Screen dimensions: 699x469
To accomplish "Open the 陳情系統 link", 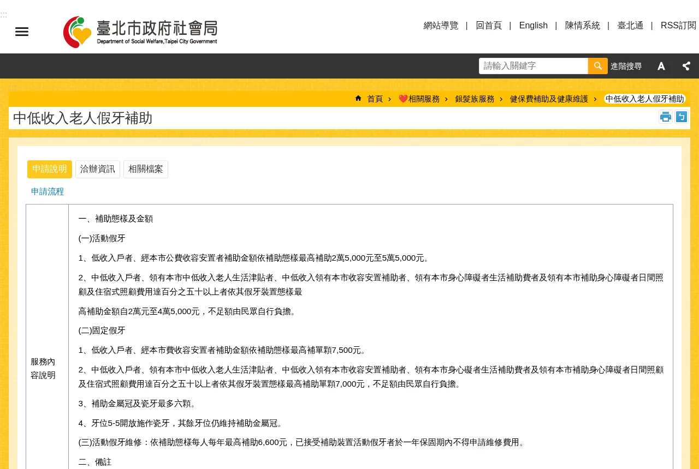I will 583,25.
